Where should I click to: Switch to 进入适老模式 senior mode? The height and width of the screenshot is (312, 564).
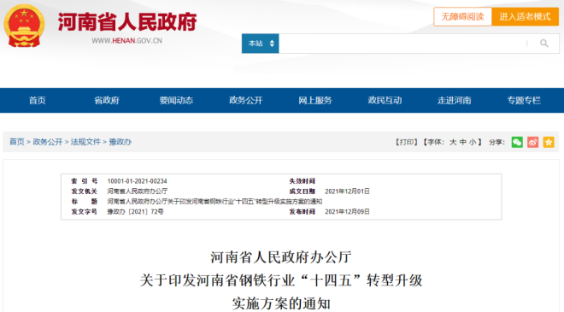(x=525, y=16)
